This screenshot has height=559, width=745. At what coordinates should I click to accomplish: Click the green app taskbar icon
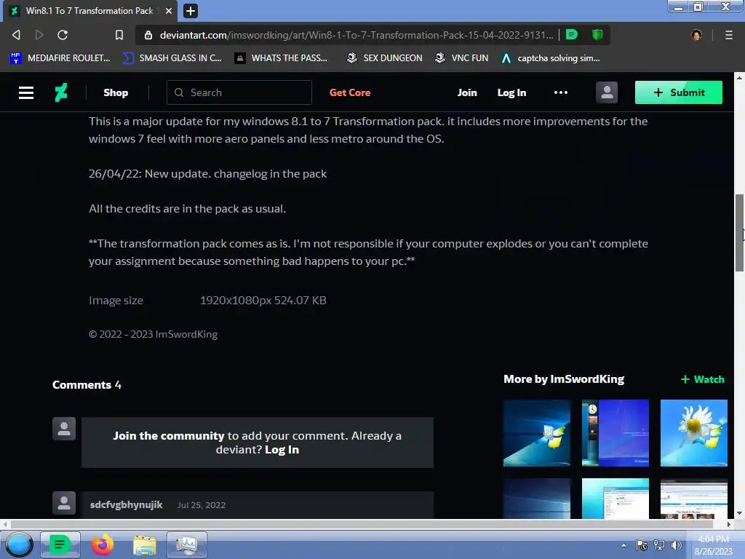tap(60, 544)
